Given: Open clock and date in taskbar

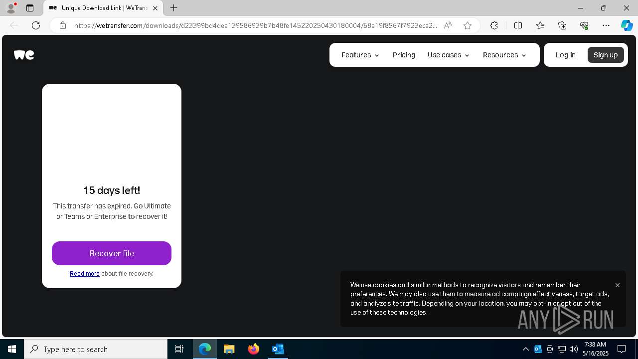Looking at the screenshot, I should coord(595,349).
